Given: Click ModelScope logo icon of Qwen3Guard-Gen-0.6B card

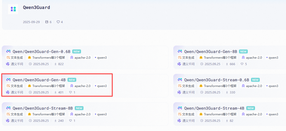Looking at the screenshot, I should [x=8, y=51].
